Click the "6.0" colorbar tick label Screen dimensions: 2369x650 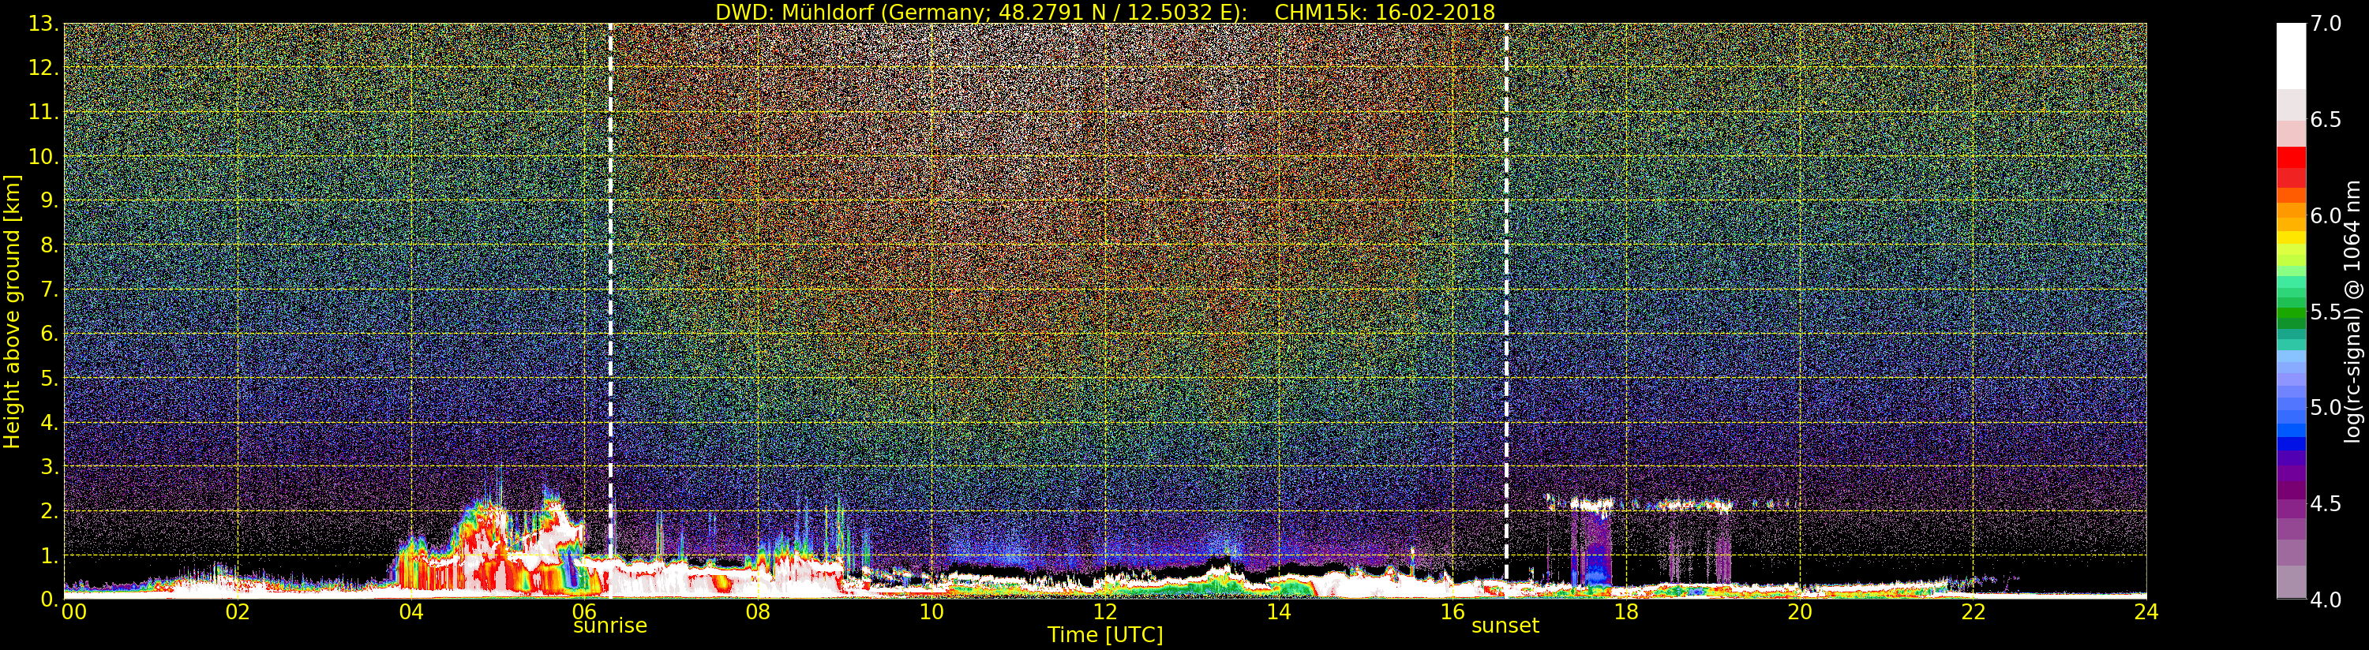point(2325,216)
